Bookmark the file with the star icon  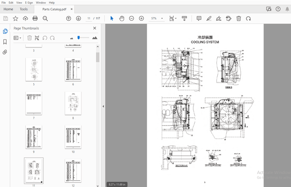15,18
